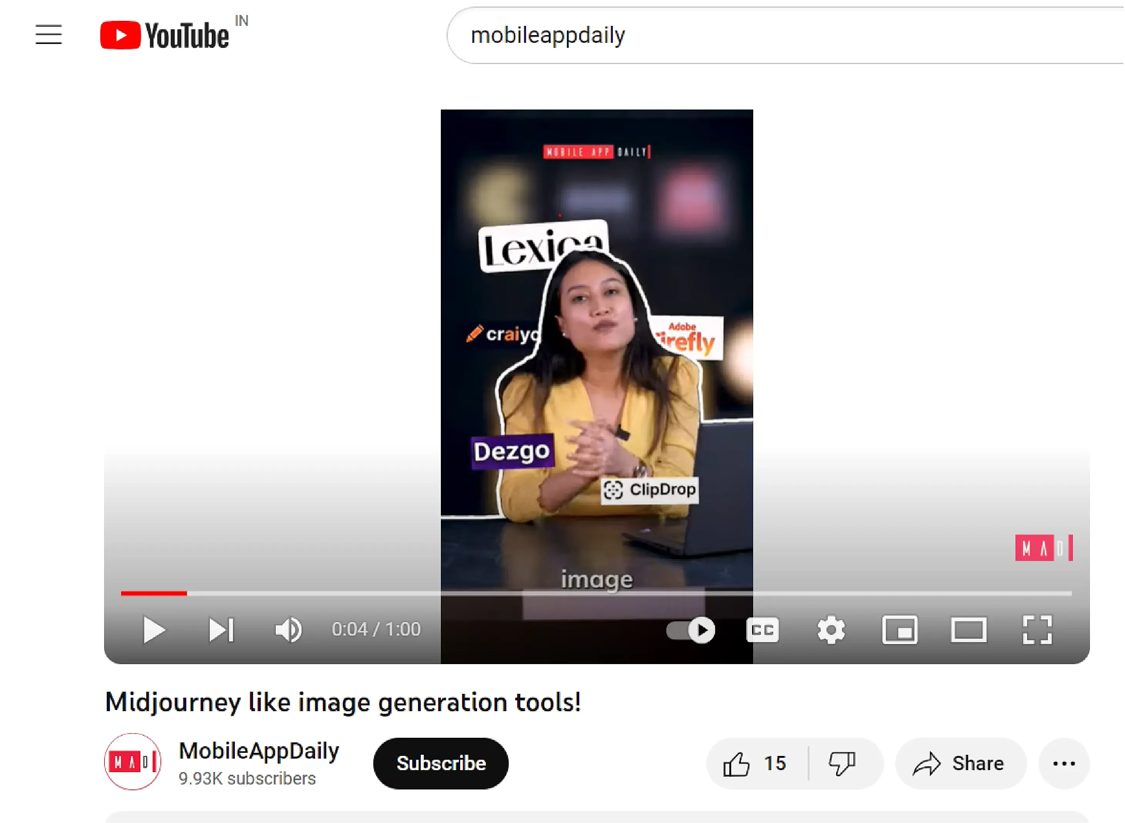Click like count 15 thumbs up
Screen dimensions: 1125x823
[756, 763]
